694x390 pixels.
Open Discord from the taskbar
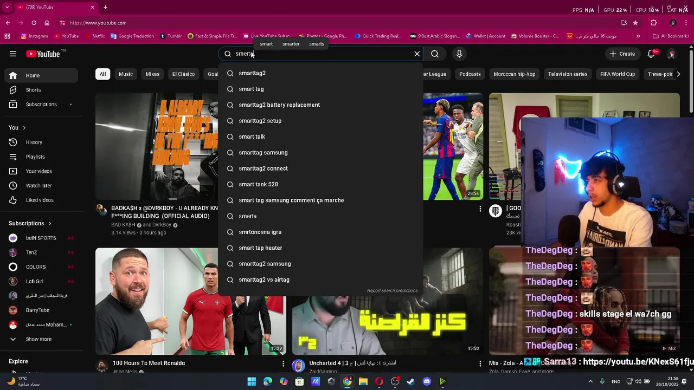[427, 381]
